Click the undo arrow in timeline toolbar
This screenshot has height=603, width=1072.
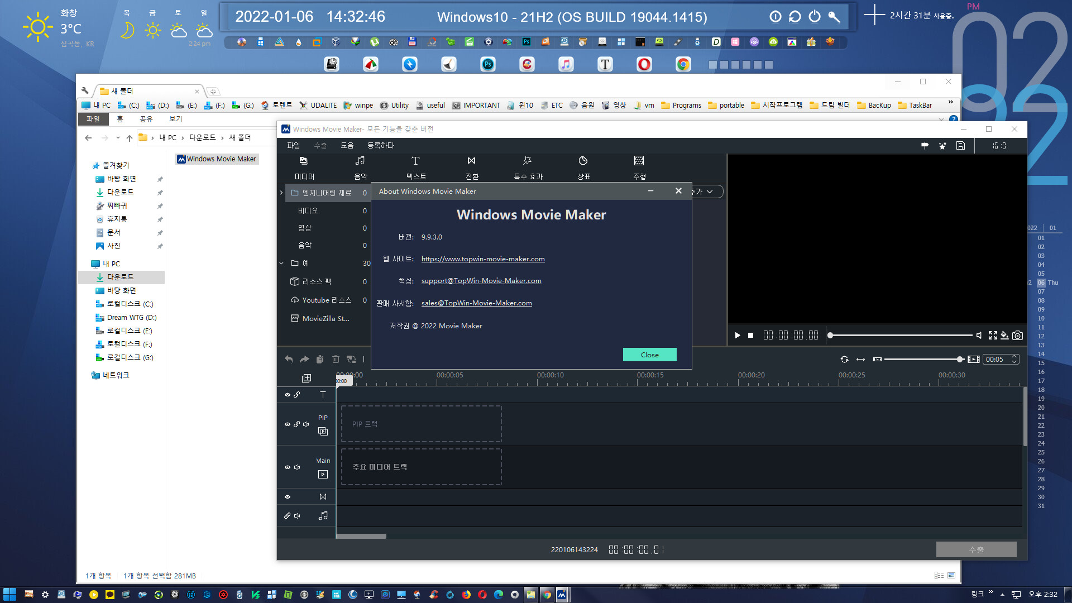289,359
